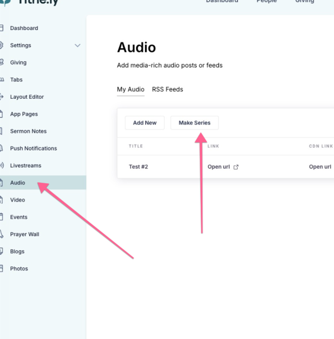Viewport: 334px width, 339px height.
Task: Open the Dashboard sidebar item
Action: 24,28
